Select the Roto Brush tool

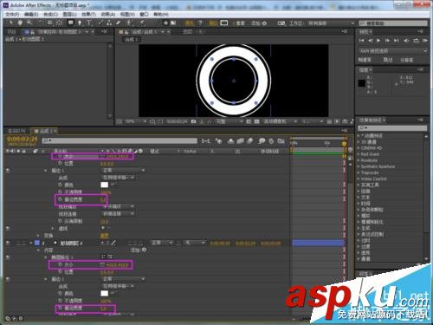(x=130, y=23)
